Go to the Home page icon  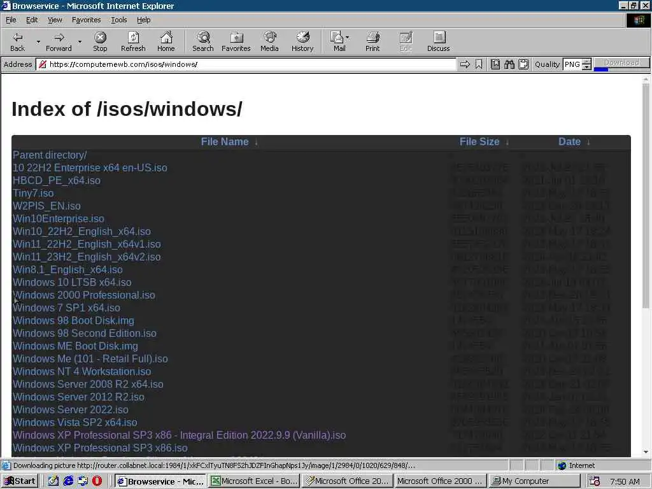[166, 41]
